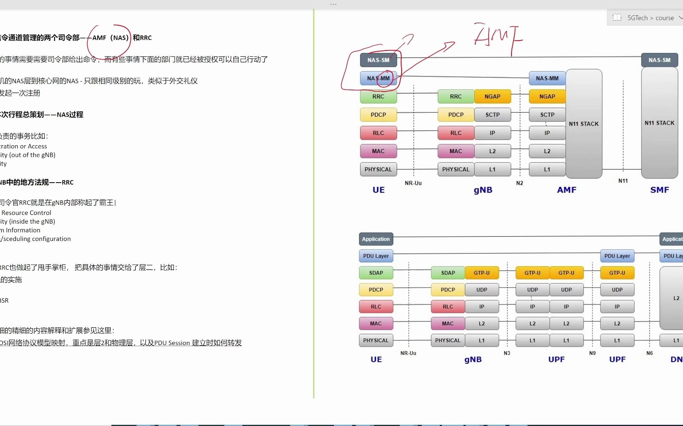This screenshot has width=683, height=426.
Task: Click the green RRC box under gNB
Action: 456,96
